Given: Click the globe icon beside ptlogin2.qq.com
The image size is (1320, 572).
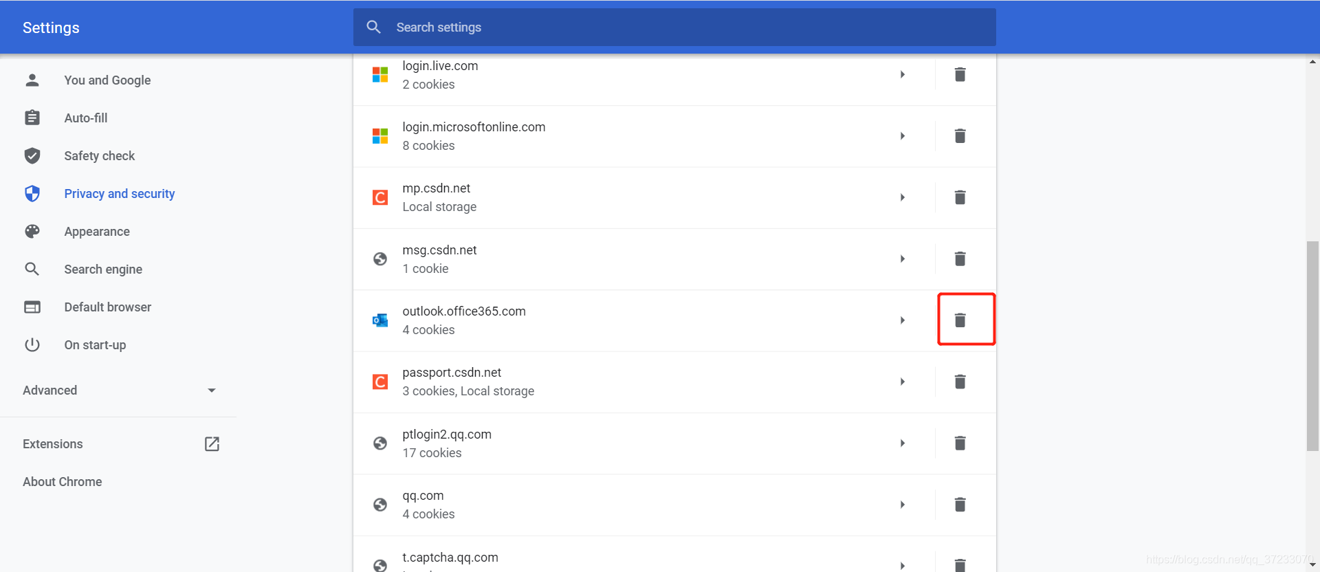Looking at the screenshot, I should (x=380, y=443).
